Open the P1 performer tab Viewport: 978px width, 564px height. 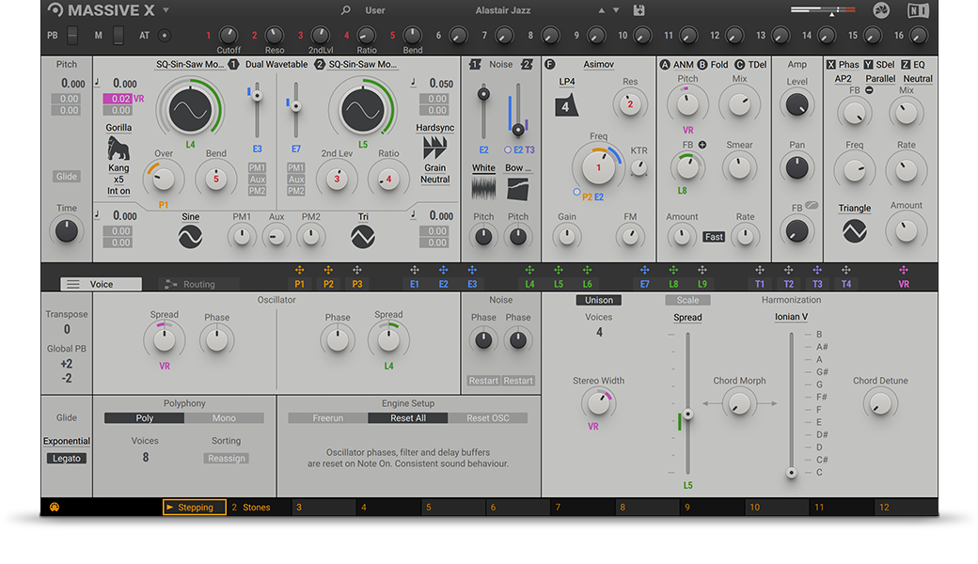coord(299,284)
